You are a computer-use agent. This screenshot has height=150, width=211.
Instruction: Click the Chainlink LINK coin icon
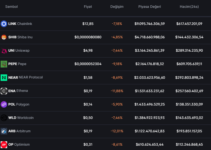point(4,24)
